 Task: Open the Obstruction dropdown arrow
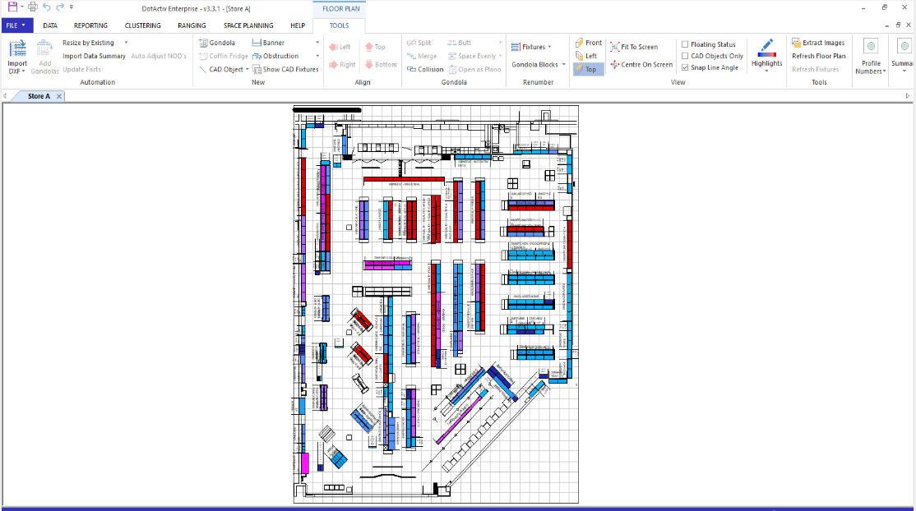point(317,56)
